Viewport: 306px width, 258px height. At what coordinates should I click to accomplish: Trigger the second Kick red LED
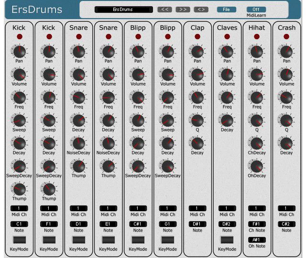(49, 36)
